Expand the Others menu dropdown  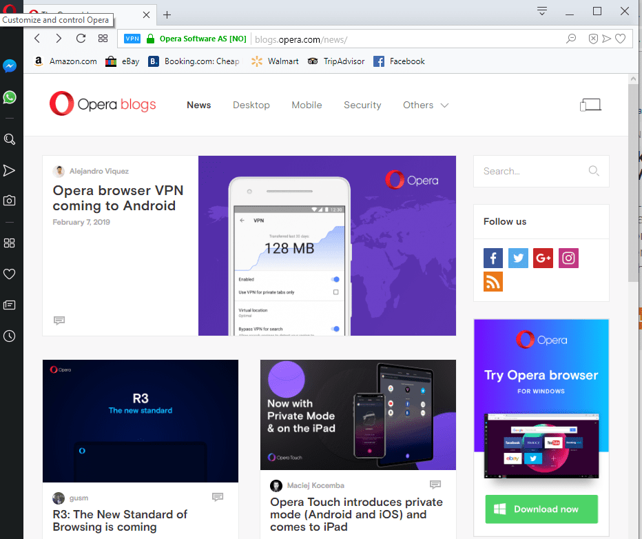[426, 105]
